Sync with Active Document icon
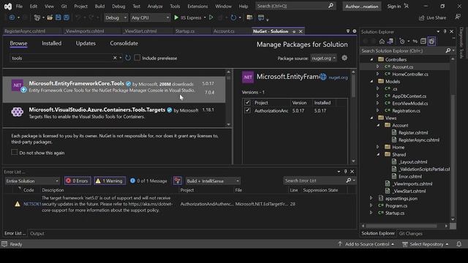Image resolution: width=468 pixels, height=263 pixels. [x=415, y=41]
